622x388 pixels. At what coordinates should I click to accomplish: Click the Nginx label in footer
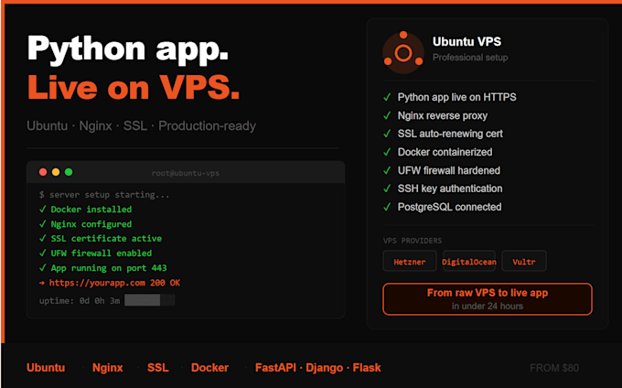click(x=108, y=367)
